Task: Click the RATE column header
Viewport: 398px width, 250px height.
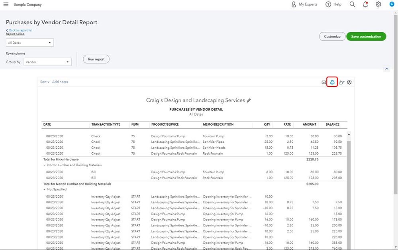Action: (287, 124)
